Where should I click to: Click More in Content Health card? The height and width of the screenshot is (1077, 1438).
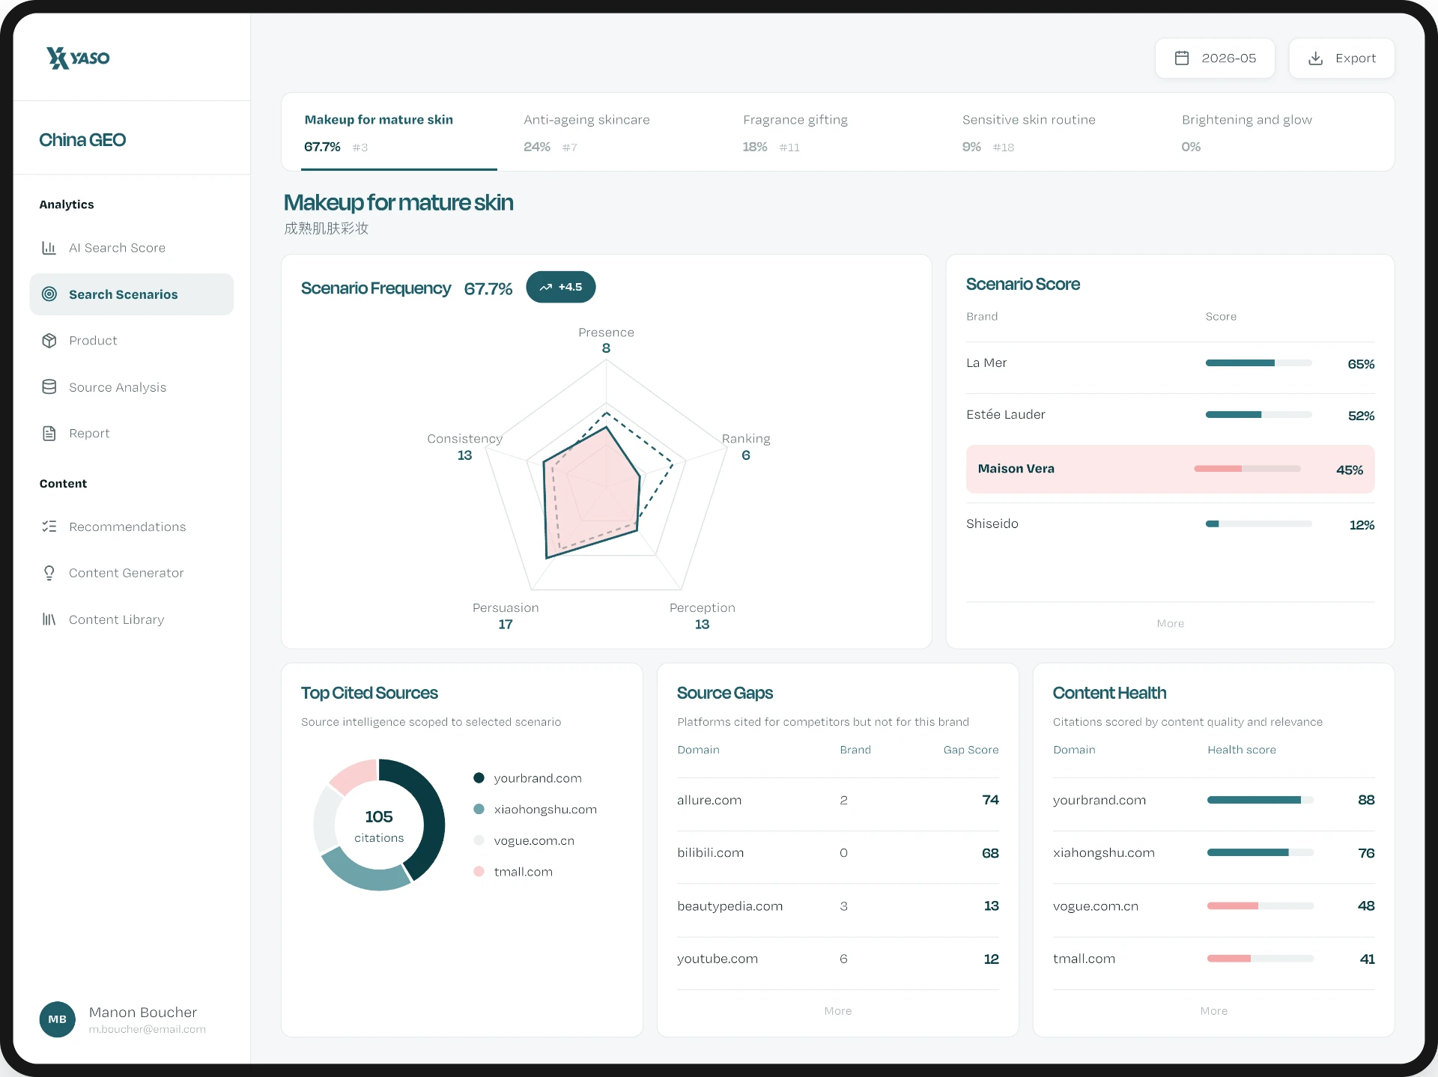tap(1213, 1011)
